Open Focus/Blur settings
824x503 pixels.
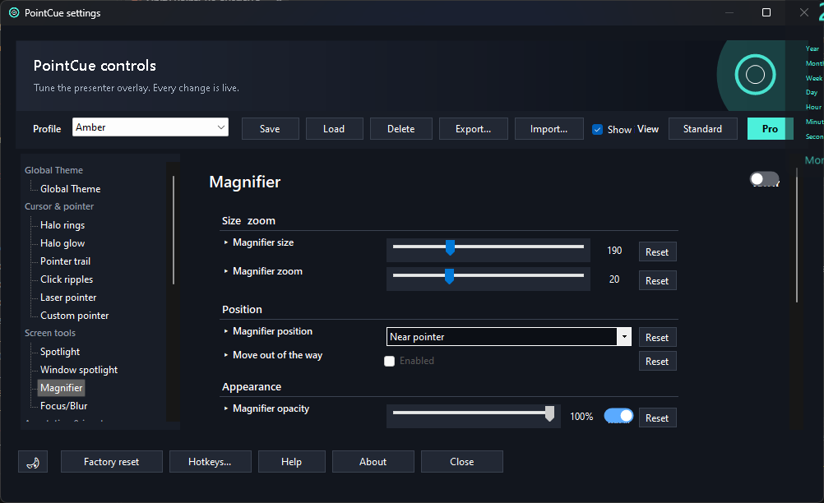[x=63, y=406]
